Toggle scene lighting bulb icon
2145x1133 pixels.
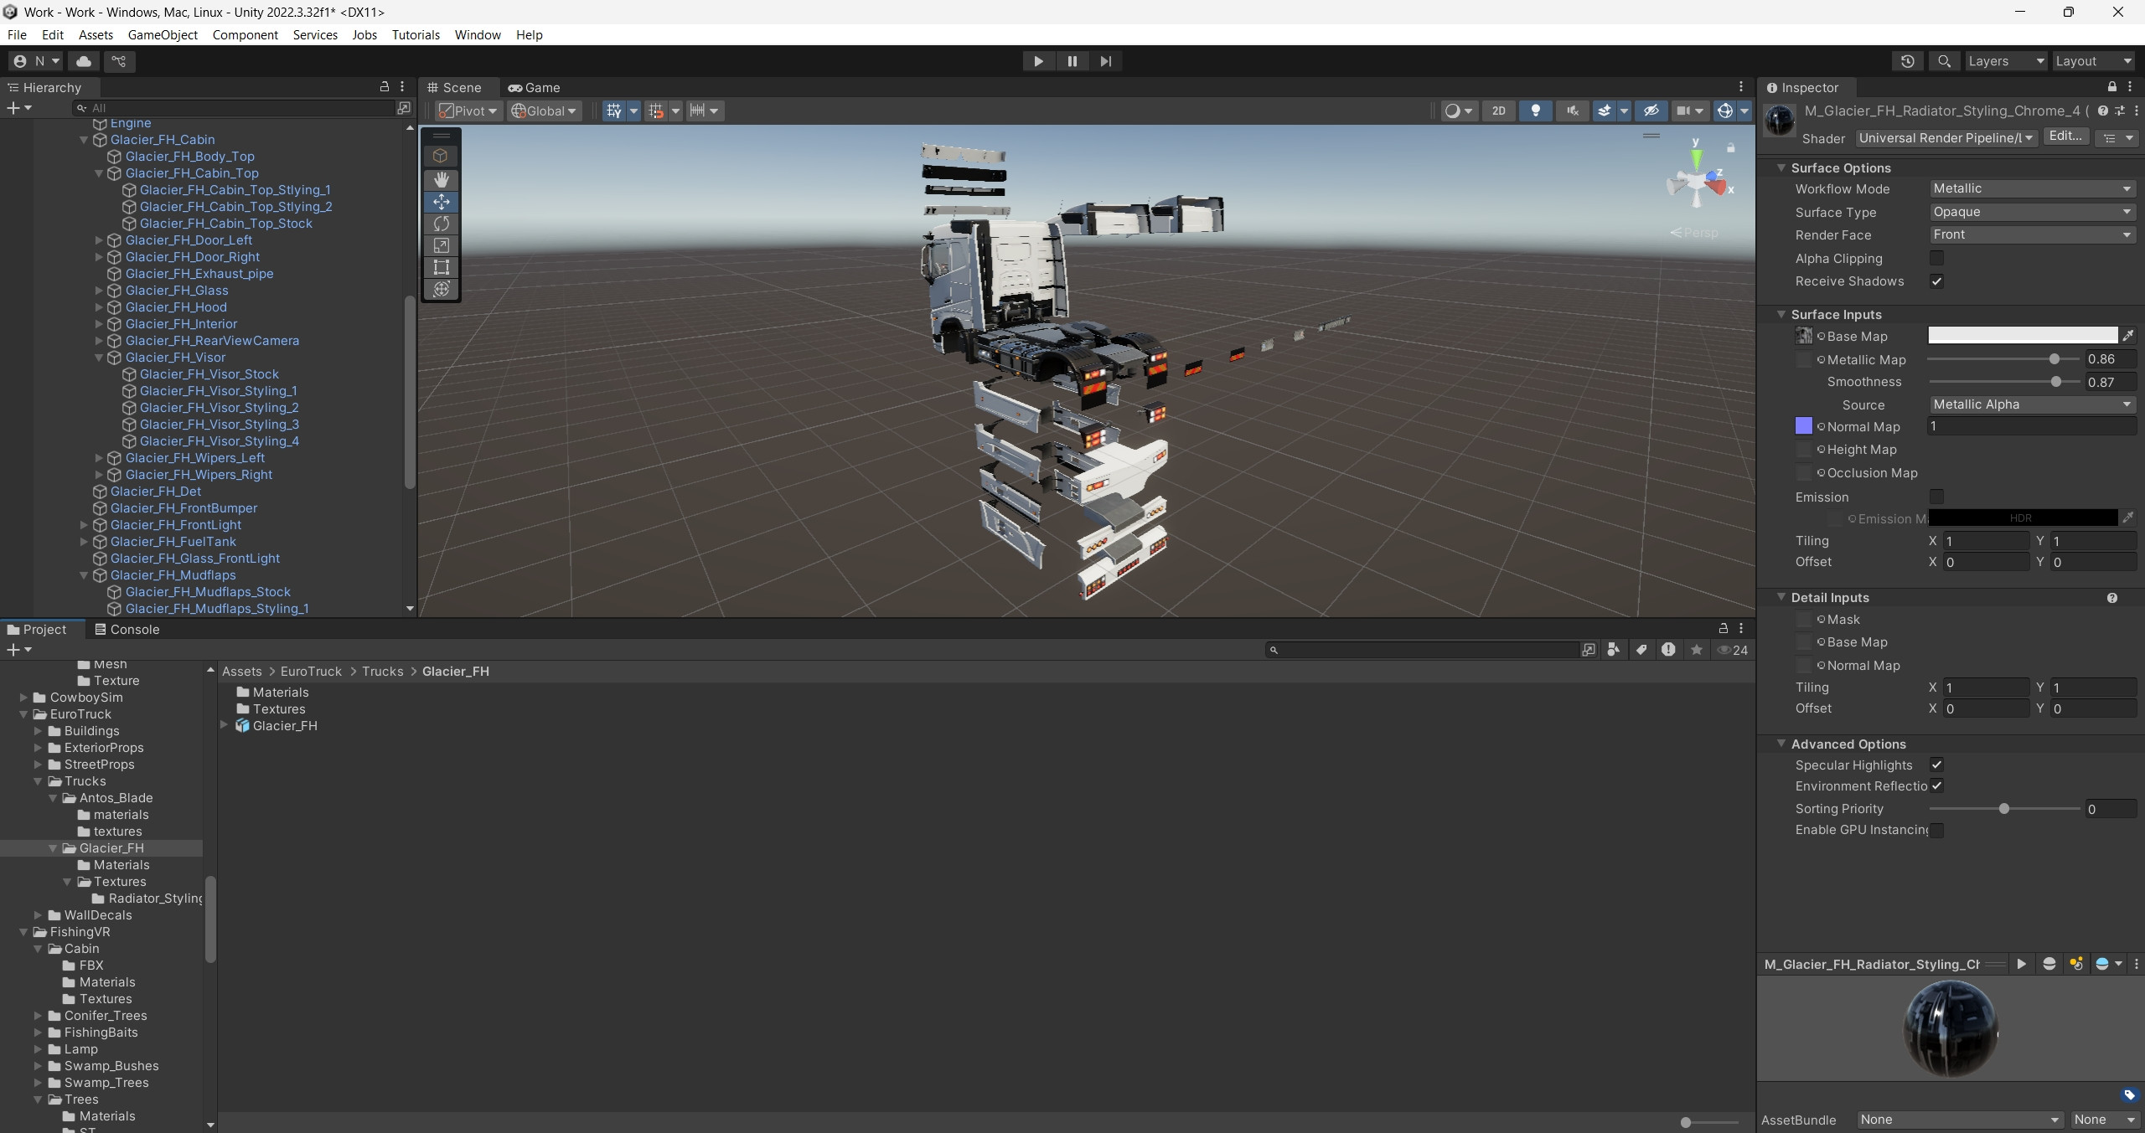point(1535,111)
